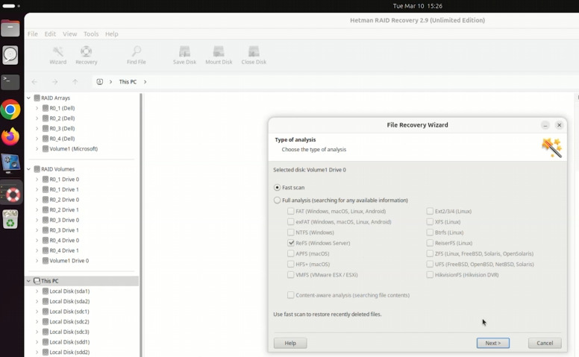Viewport: 579px width, 357px height.
Task: Launch Terminal from the dock
Action: point(10,82)
